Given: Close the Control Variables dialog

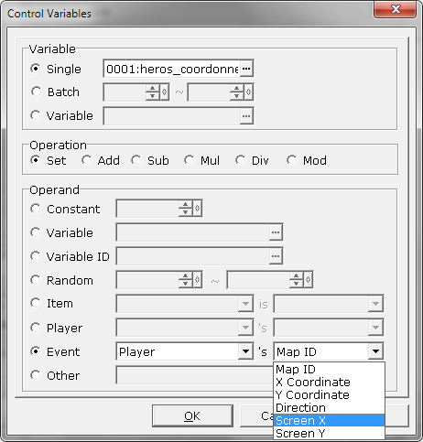Looking at the screenshot, I should [395, 9].
